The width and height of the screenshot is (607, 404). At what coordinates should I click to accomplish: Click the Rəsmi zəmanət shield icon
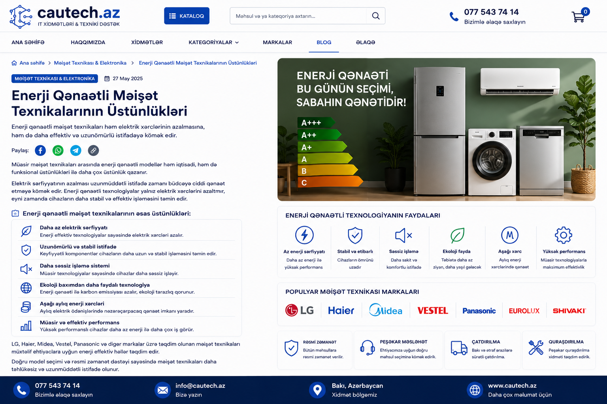point(291,348)
